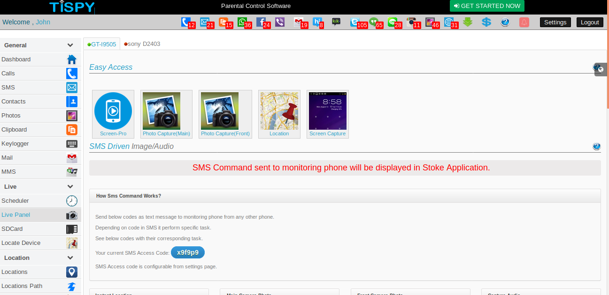
Task: Open SMS in the sidebar
Action: tap(40, 88)
